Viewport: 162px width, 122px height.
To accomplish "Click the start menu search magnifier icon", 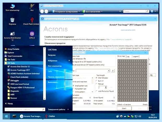I will [43, 109].
